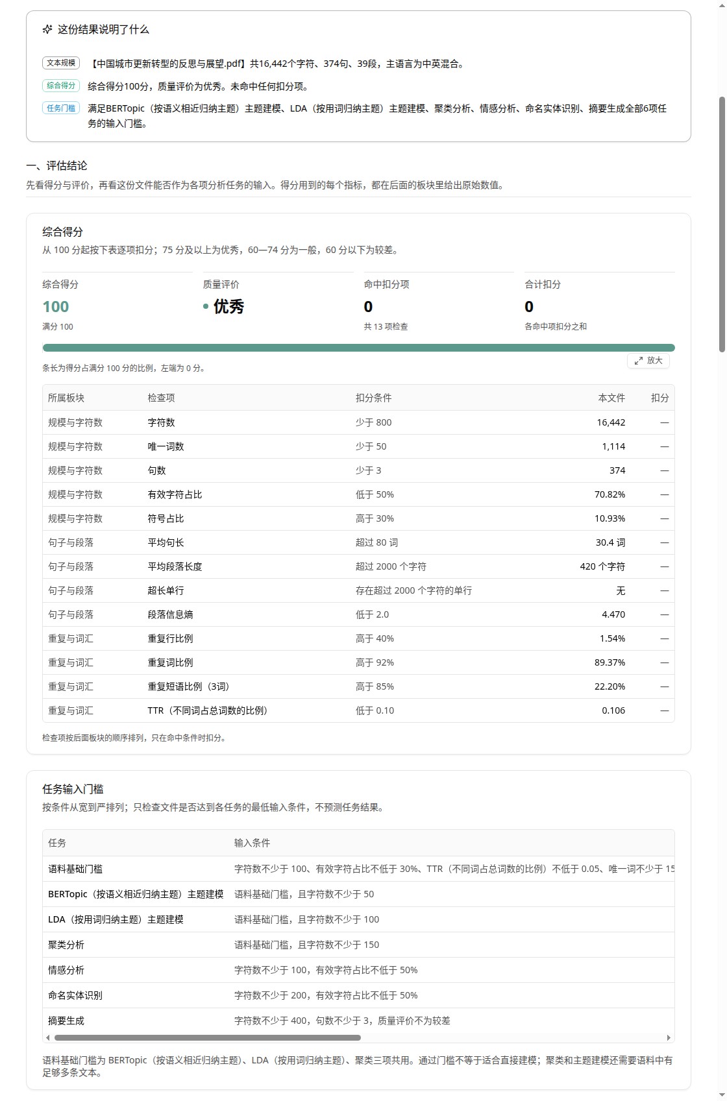Select the 句数 check row
Viewport: 727px width, 1101px height.
click(358, 470)
